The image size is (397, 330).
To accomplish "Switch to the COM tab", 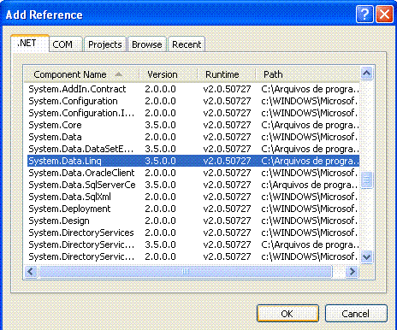I will 66,44.
